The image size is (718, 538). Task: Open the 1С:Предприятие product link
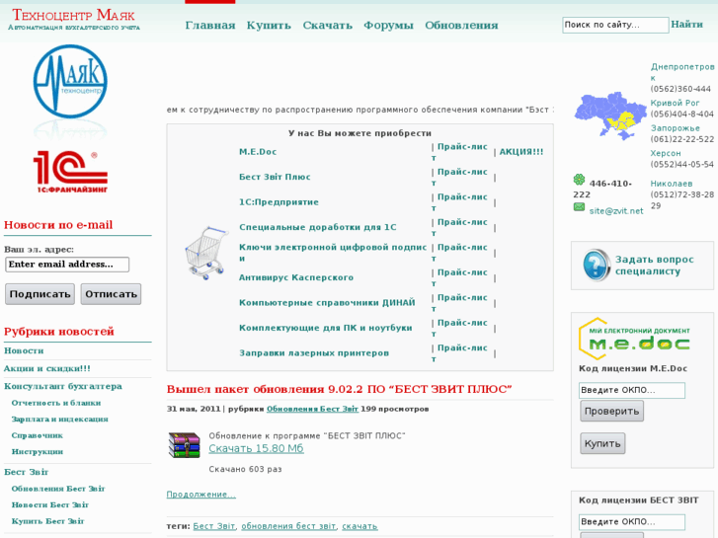coord(279,202)
